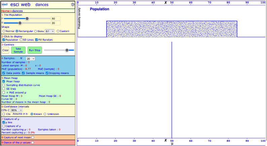Open help with the question mark icon
267x146 pixels.
point(73,5)
